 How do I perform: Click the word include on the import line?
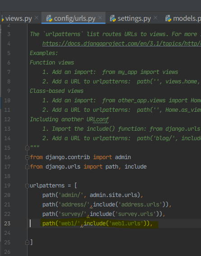(136, 167)
